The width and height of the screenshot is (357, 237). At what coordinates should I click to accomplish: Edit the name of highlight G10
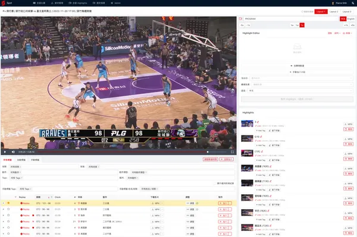click(x=261, y=137)
